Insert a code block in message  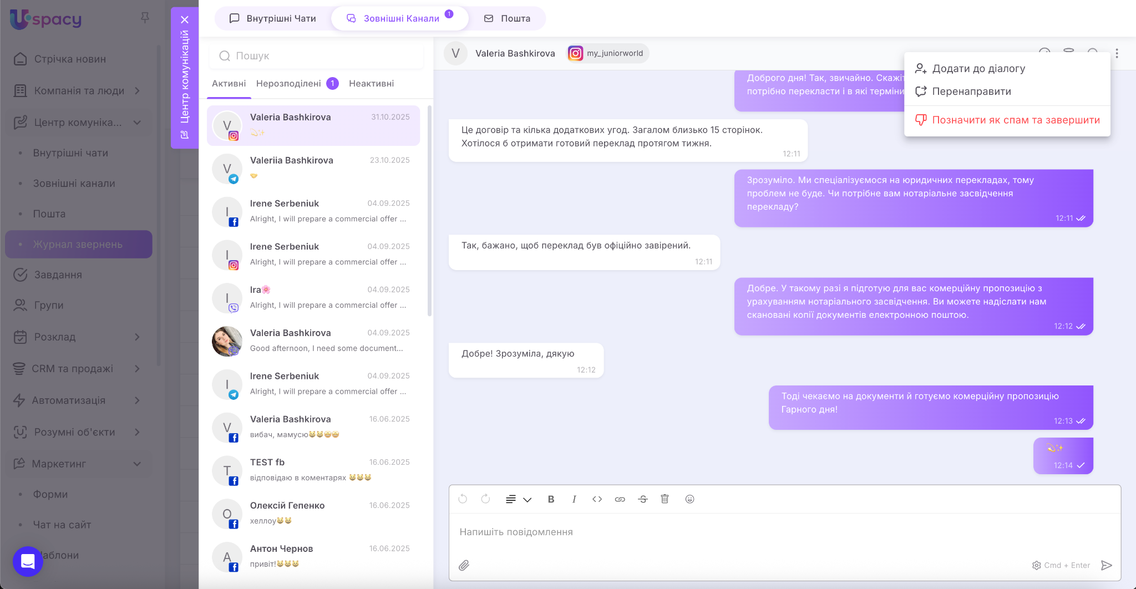[x=597, y=499]
